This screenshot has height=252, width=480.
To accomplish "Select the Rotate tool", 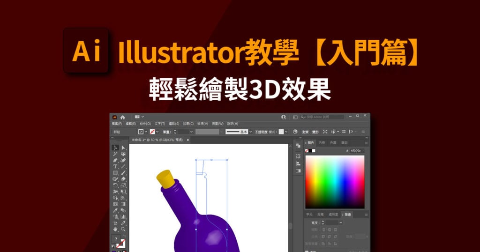I will pos(115,185).
